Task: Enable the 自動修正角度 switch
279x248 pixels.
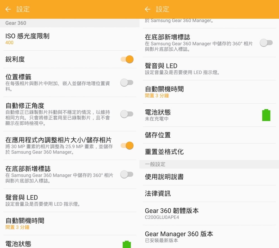Action: coord(127,114)
